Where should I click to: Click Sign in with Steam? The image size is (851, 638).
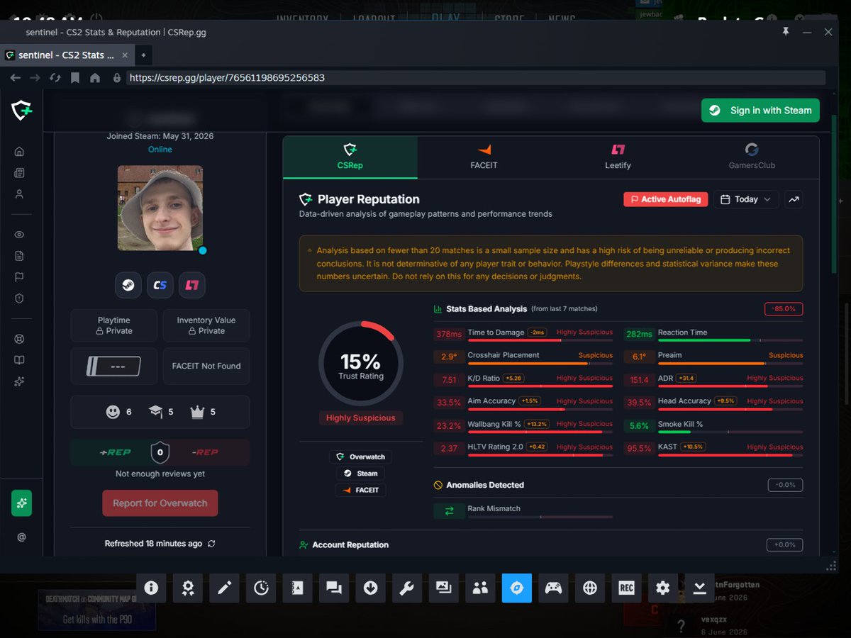pyautogui.click(x=760, y=111)
